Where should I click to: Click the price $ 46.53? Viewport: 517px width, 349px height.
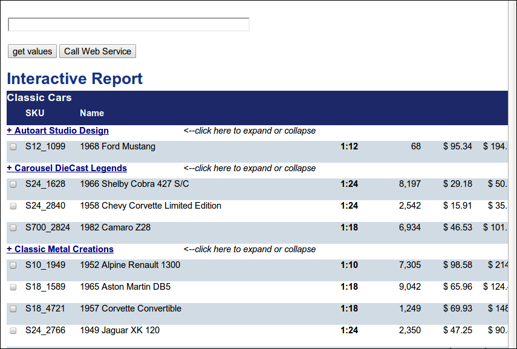pos(458,227)
